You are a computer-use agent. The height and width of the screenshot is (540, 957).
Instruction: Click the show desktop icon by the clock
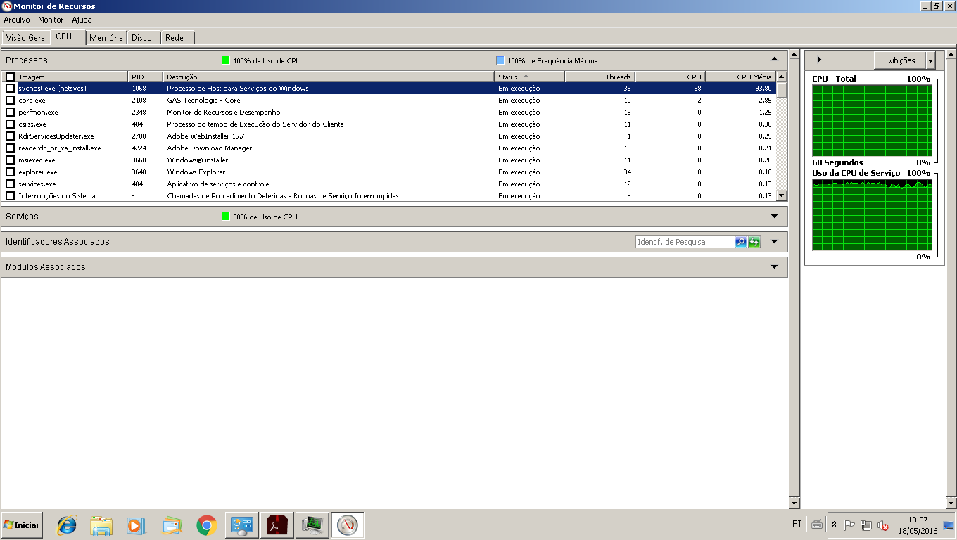click(x=949, y=525)
